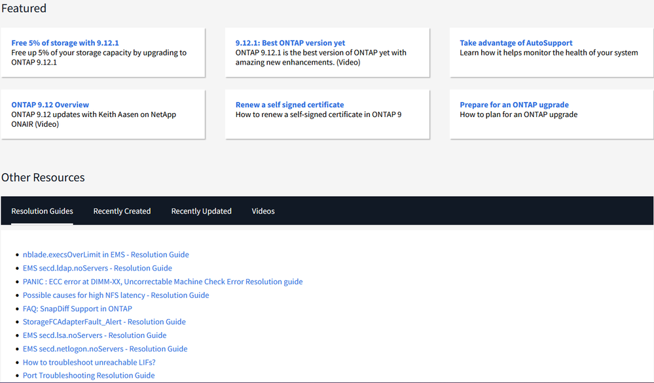Image resolution: width=654 pixels, height=383 pixels.
Task: Open StorageFCAdapterFault_Alert resolution guide
Action: coord(104,322)
